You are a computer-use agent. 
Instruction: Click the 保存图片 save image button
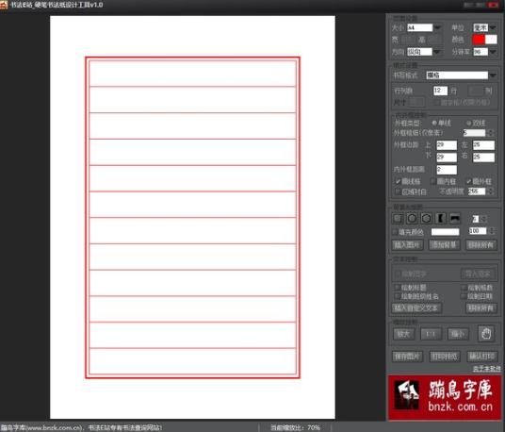click(407, 357)
